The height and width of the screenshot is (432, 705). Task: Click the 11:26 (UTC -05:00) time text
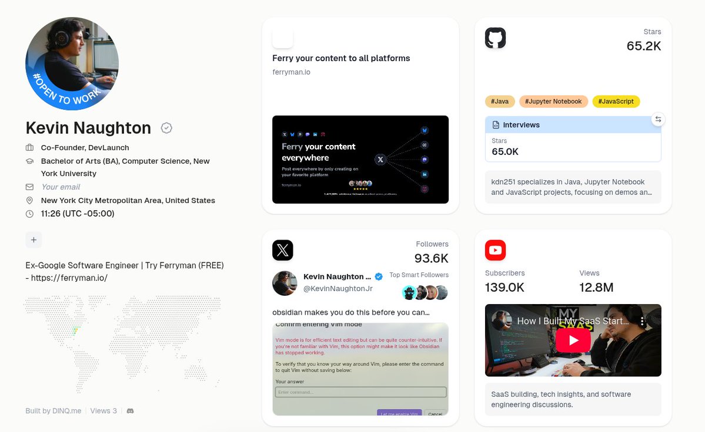[x=78, y=214]
